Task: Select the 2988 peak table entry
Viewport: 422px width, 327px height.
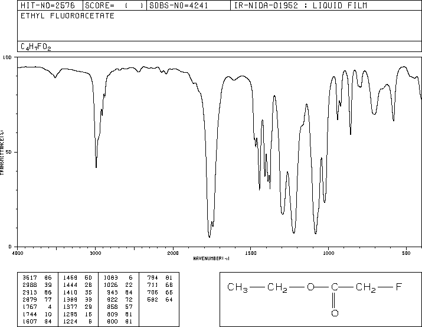Action: tap(37, 285)
